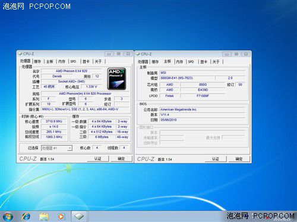Click the AMD Phenom II logo image
Screen dimensions: 297x222
tap(116, 79)
